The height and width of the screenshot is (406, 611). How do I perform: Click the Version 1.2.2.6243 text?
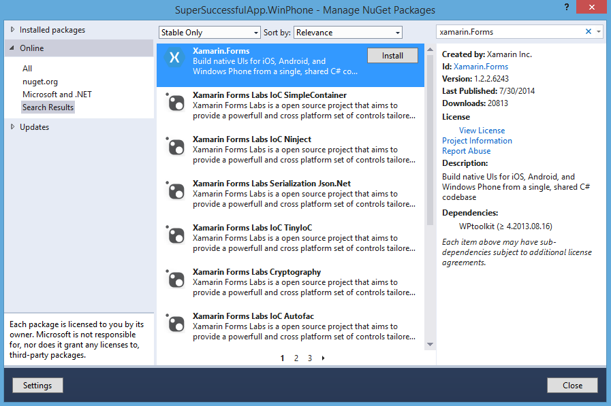tap(475, 79)
